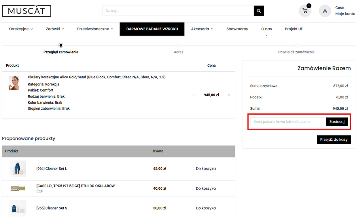Open Alice glasses product thumbnail
356x217 pixels.
pos(14,83)
